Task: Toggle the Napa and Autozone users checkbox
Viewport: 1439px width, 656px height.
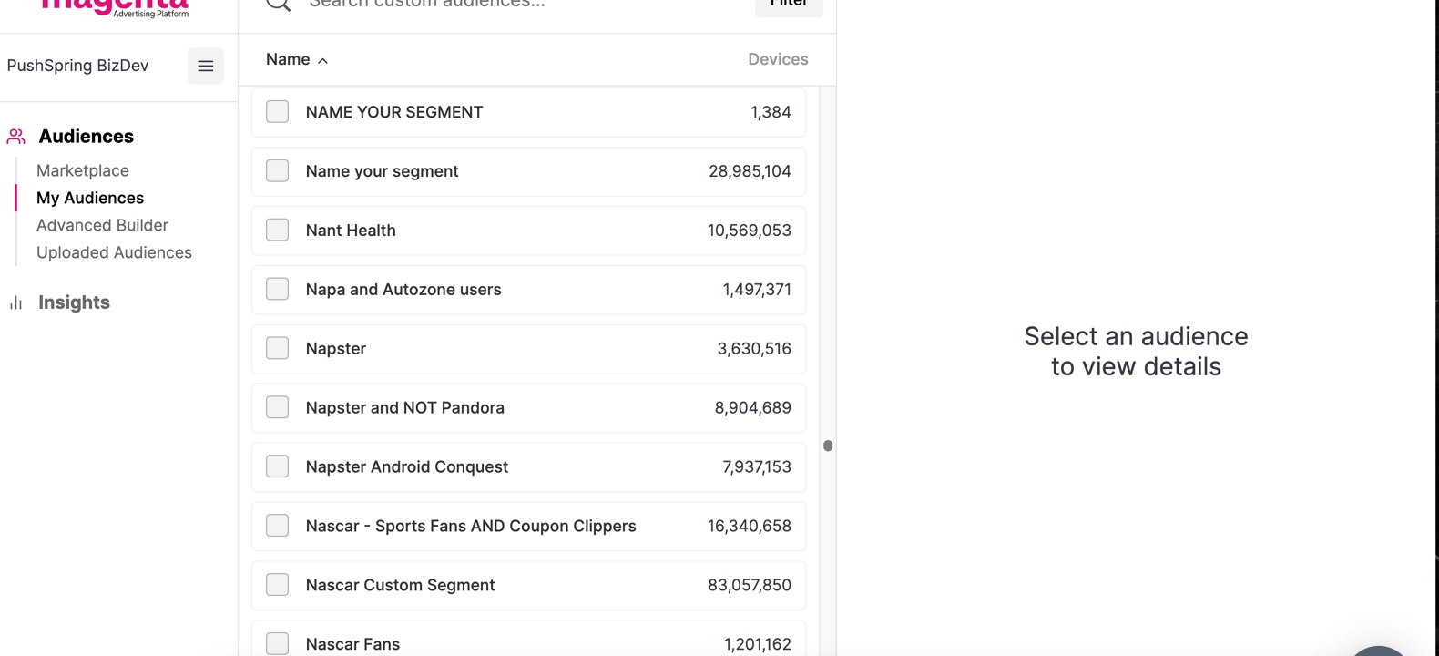Action: [277, 290]
